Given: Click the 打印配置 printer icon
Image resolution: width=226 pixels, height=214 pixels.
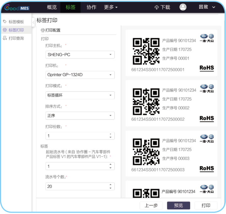Looking at the screenshot, I should click(42, 30).
